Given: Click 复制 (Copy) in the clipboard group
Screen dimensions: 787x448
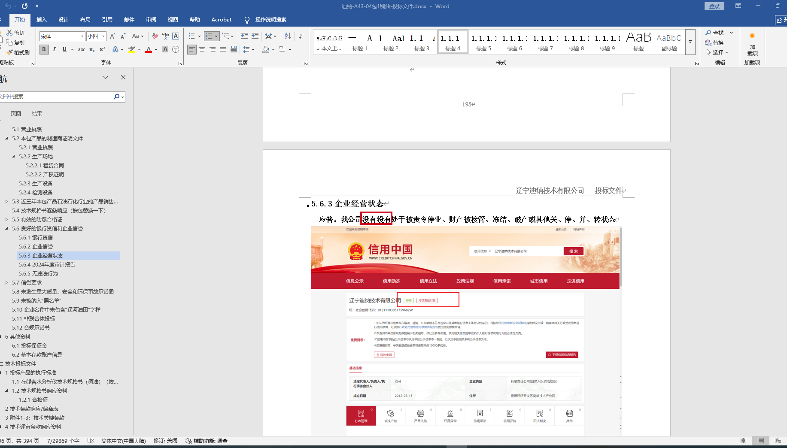Looking at the screenshot, I should (x=15, y=42).
